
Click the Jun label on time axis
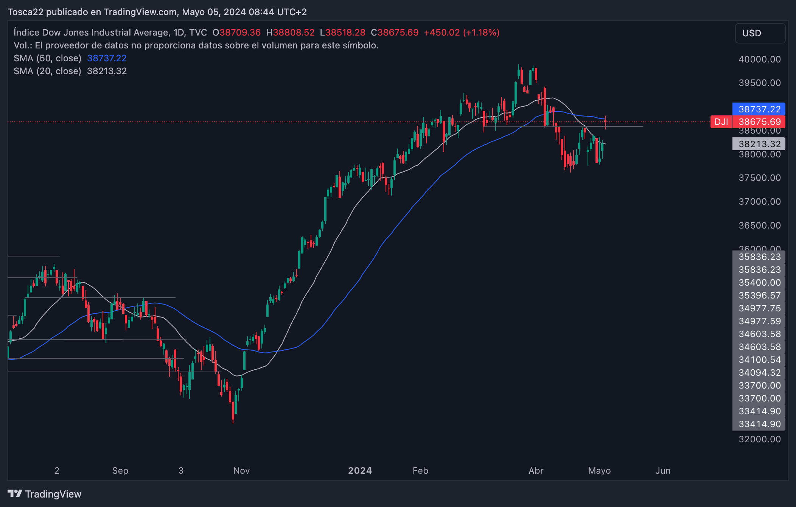point(663,471)
